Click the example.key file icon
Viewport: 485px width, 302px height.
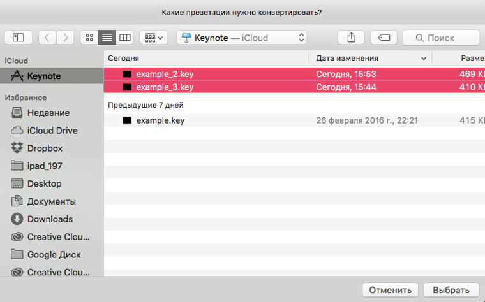(127, 120)
